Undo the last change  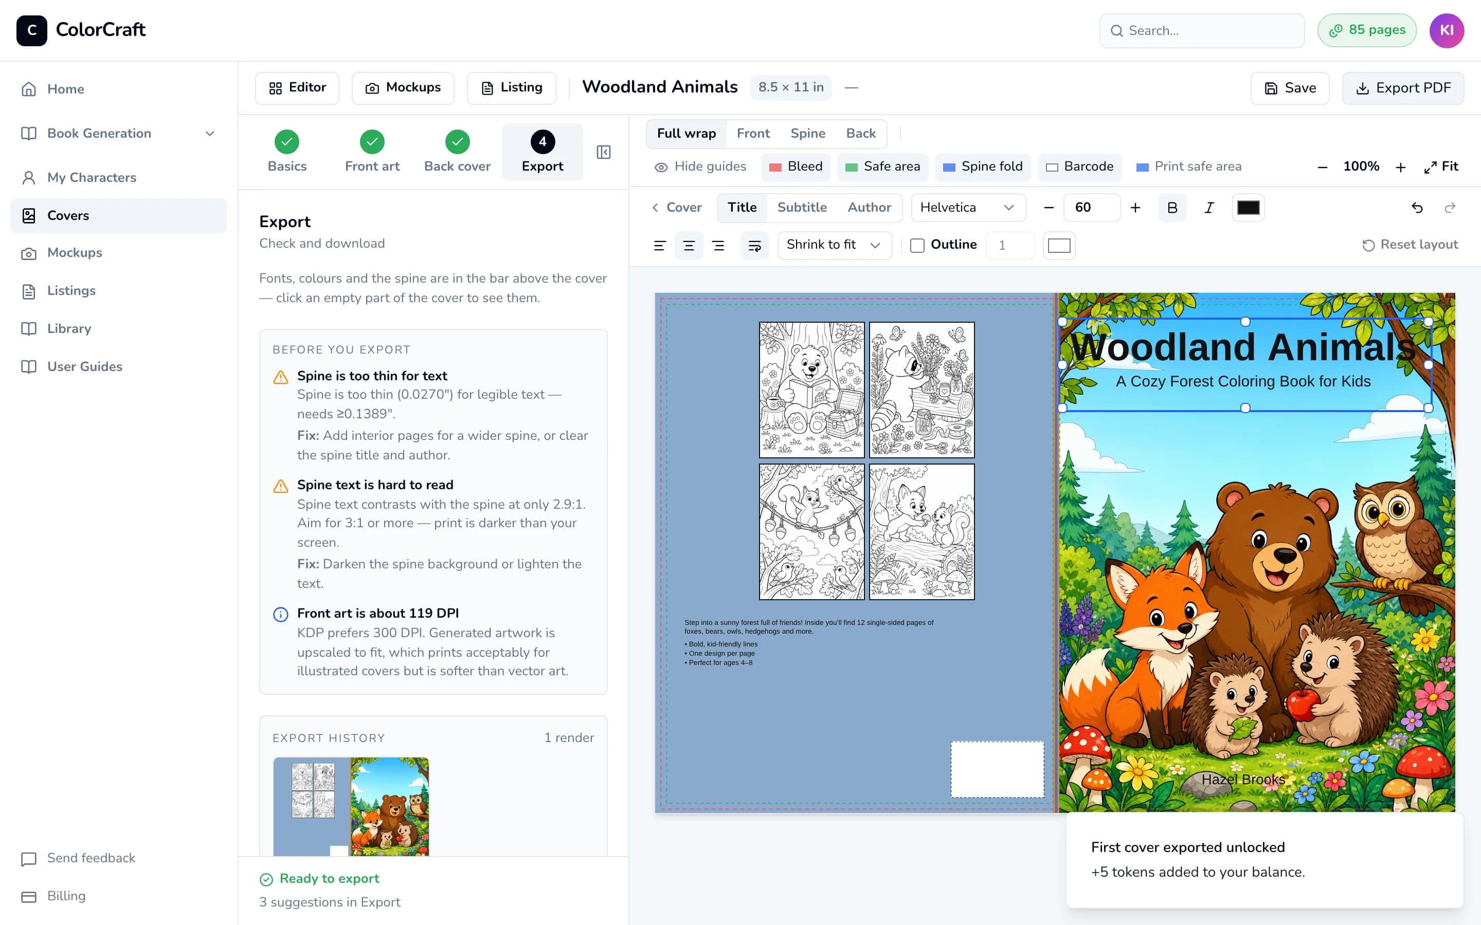(1417, 208)
